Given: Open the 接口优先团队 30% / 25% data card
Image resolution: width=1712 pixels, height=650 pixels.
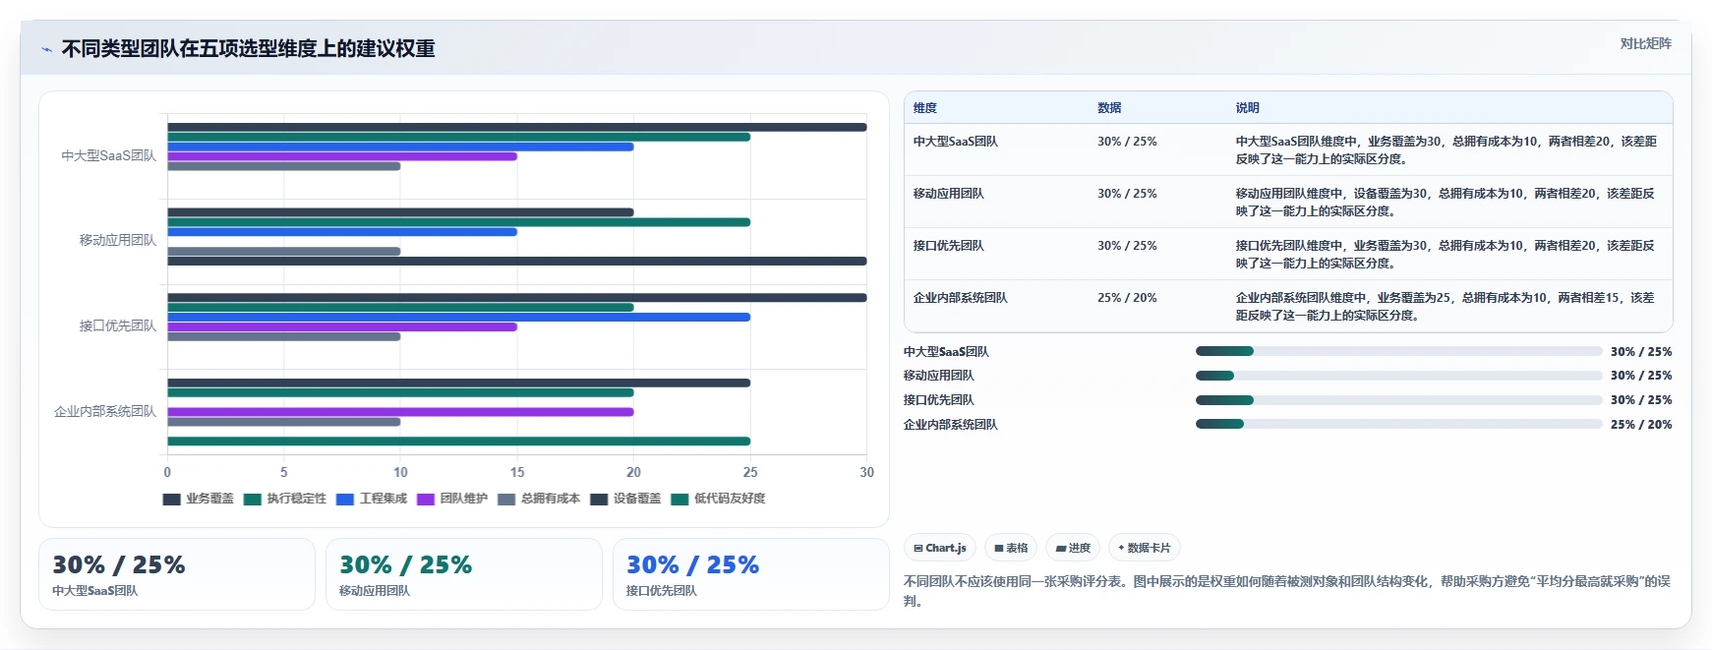Looking at the screenshot, I should click(751, 574).
